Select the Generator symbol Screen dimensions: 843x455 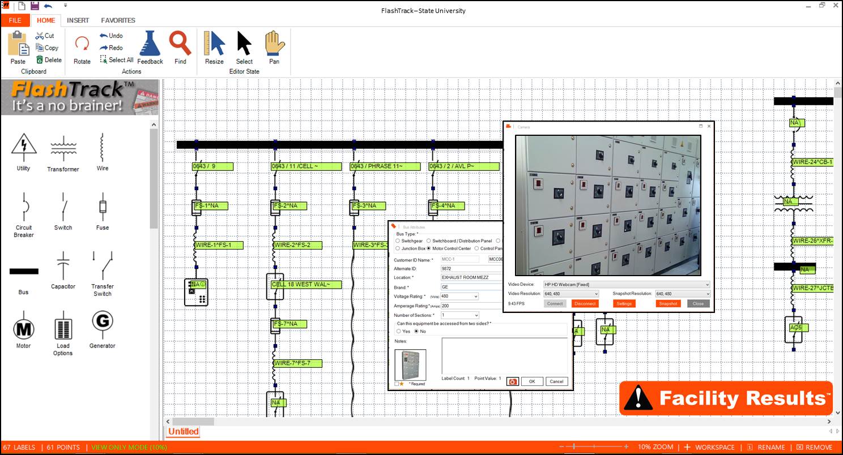point(102,323)
